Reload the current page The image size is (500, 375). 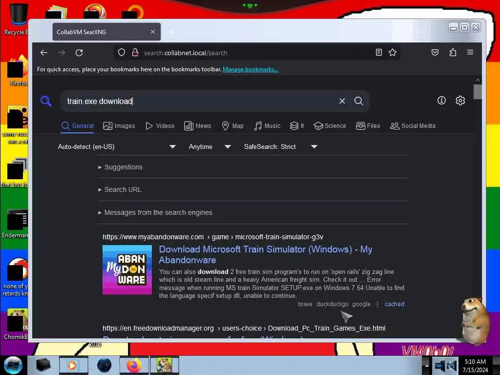[79, 53]
